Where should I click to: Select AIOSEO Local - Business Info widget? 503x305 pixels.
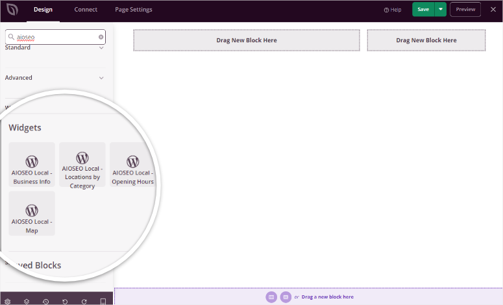point(32,165)
